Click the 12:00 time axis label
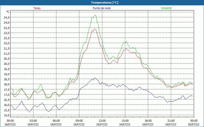Image resolution: width=204 pixels, height=127 pixels. (102, 121)
